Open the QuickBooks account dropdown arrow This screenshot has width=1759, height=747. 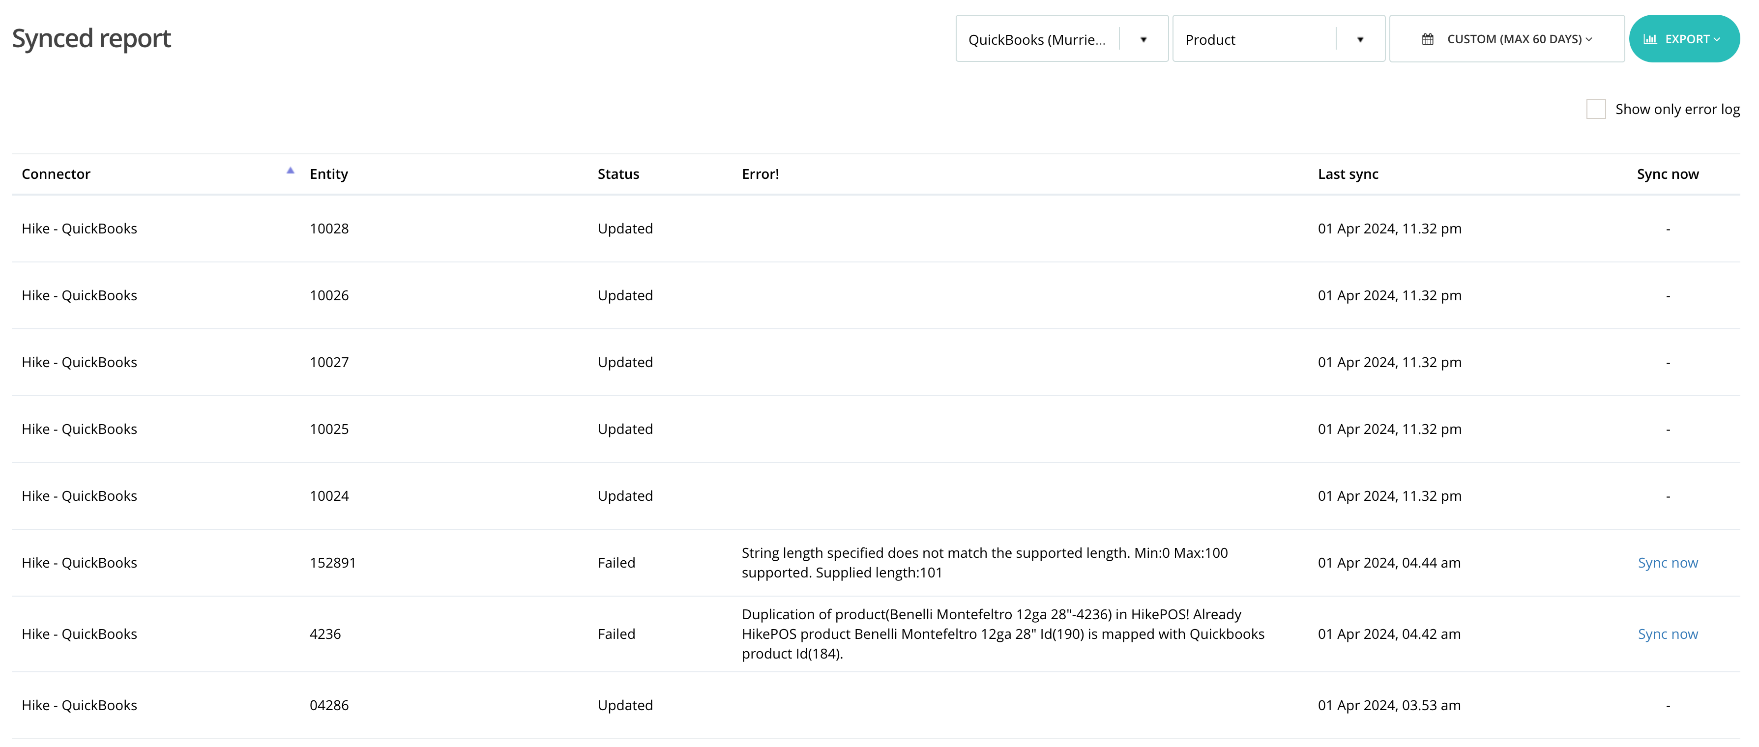pos(1143,40)
